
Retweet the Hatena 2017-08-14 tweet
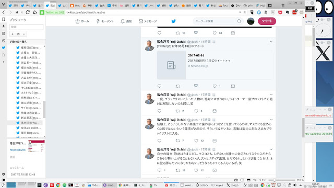[x=177, y=86]
